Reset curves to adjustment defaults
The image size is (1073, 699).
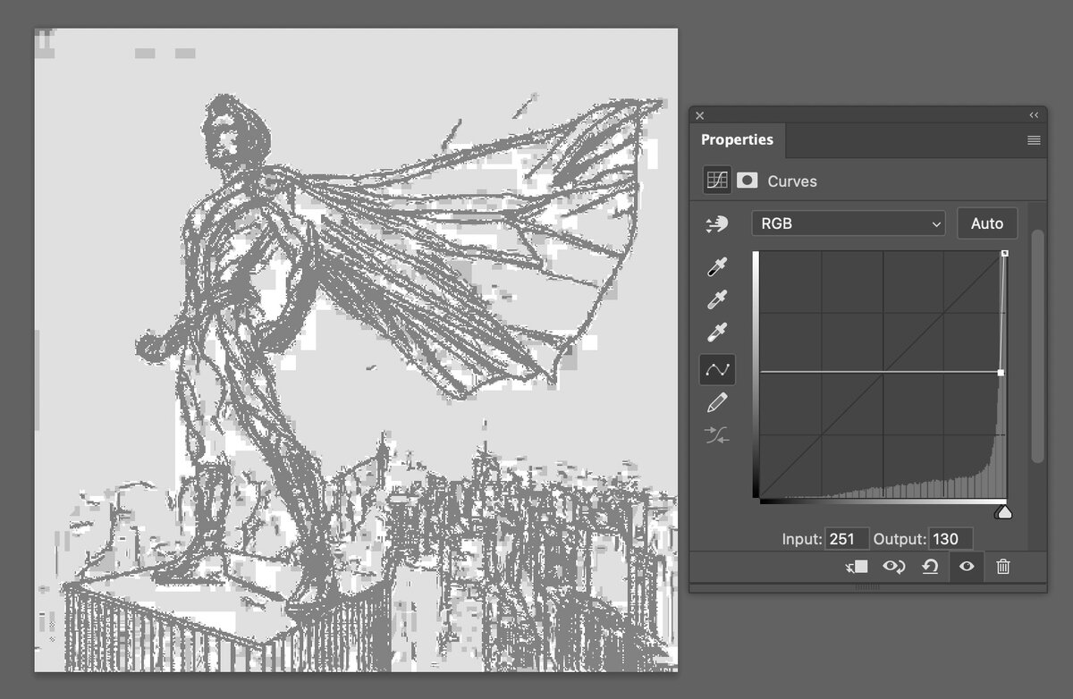[x=930, y=566]
